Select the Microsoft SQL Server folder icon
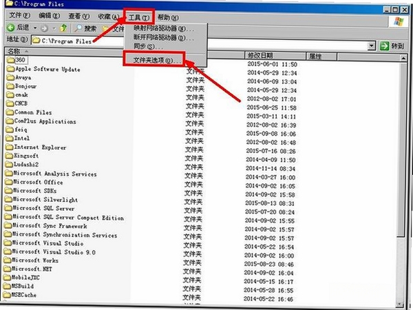This screenshot has height=310, width=413. tap(8, 208)
